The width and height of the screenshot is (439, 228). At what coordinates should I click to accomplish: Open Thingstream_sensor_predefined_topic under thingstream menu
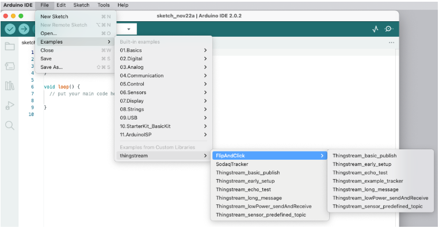(270, 215)
